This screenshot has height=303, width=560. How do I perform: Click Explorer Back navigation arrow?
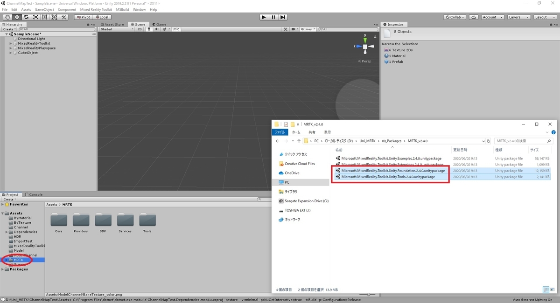point(277,141)
